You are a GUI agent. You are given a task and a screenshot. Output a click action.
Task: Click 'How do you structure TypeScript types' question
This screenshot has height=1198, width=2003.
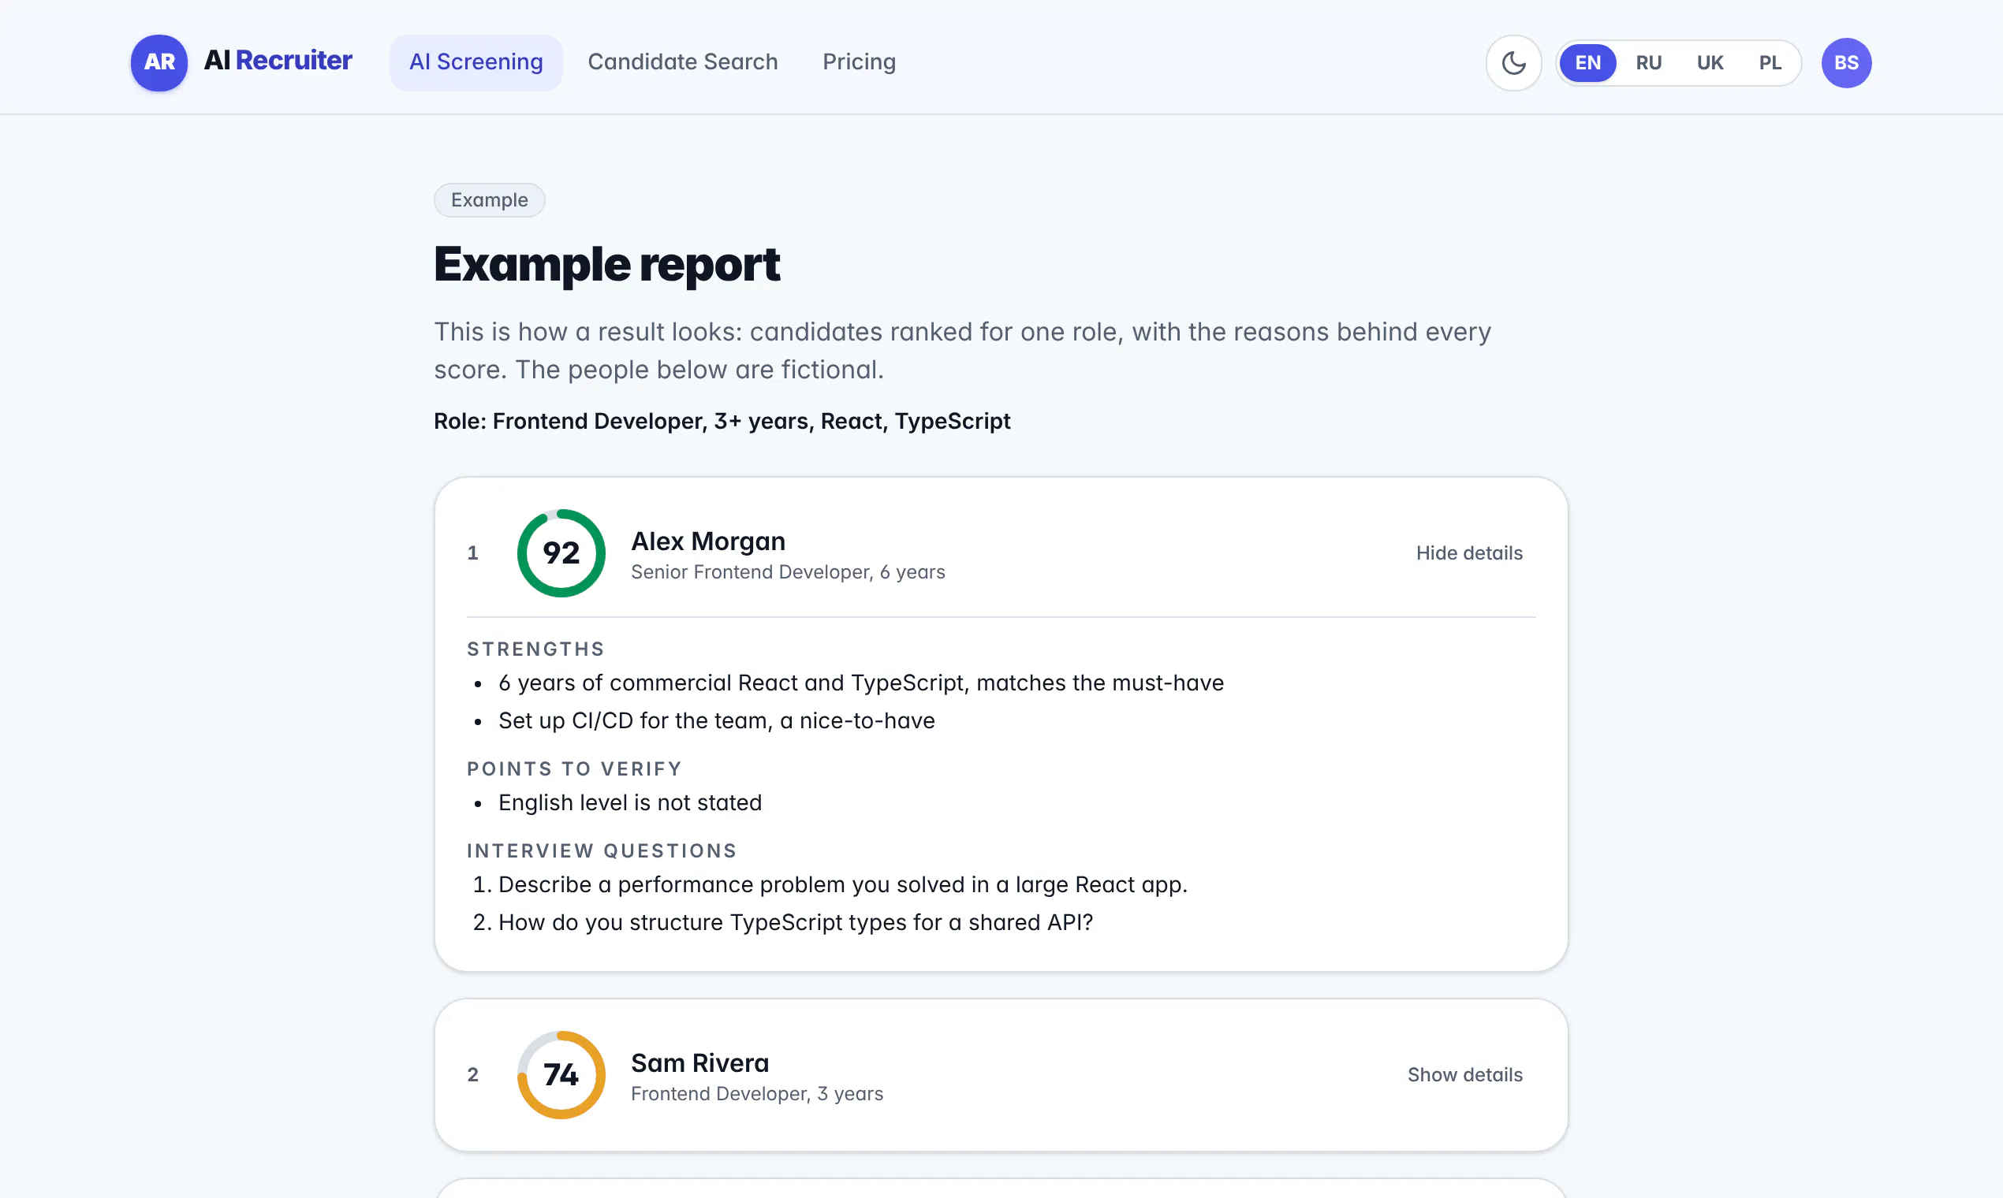coord(796,922)
